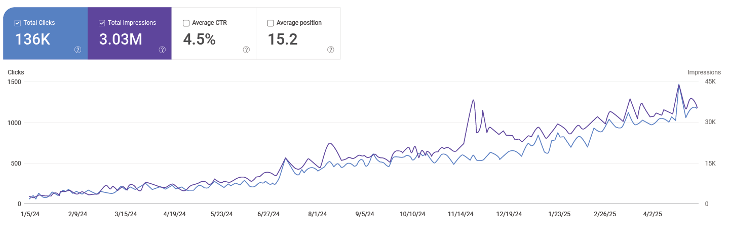The width and height of the screenshot is (730, 243).
Task: Select the 136K total clicks value
Action: tap(32, 39)
